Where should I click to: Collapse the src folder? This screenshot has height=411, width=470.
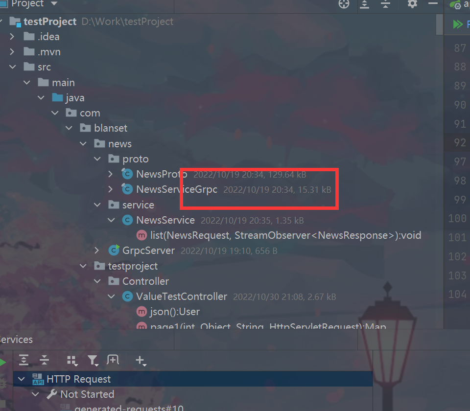click(13, 67)
